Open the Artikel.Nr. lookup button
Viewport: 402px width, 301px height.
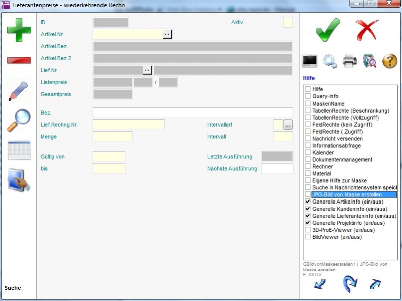[167, 34]
